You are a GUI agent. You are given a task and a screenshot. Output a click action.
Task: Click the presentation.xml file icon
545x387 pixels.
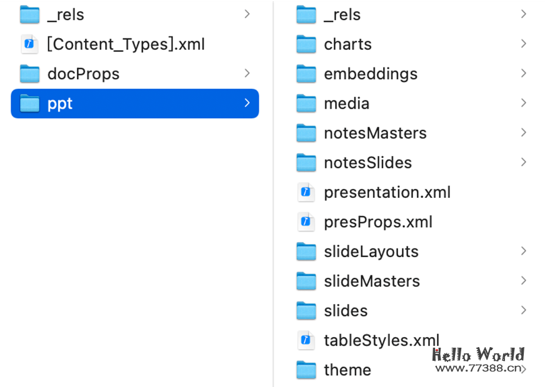tap(306, 192)
